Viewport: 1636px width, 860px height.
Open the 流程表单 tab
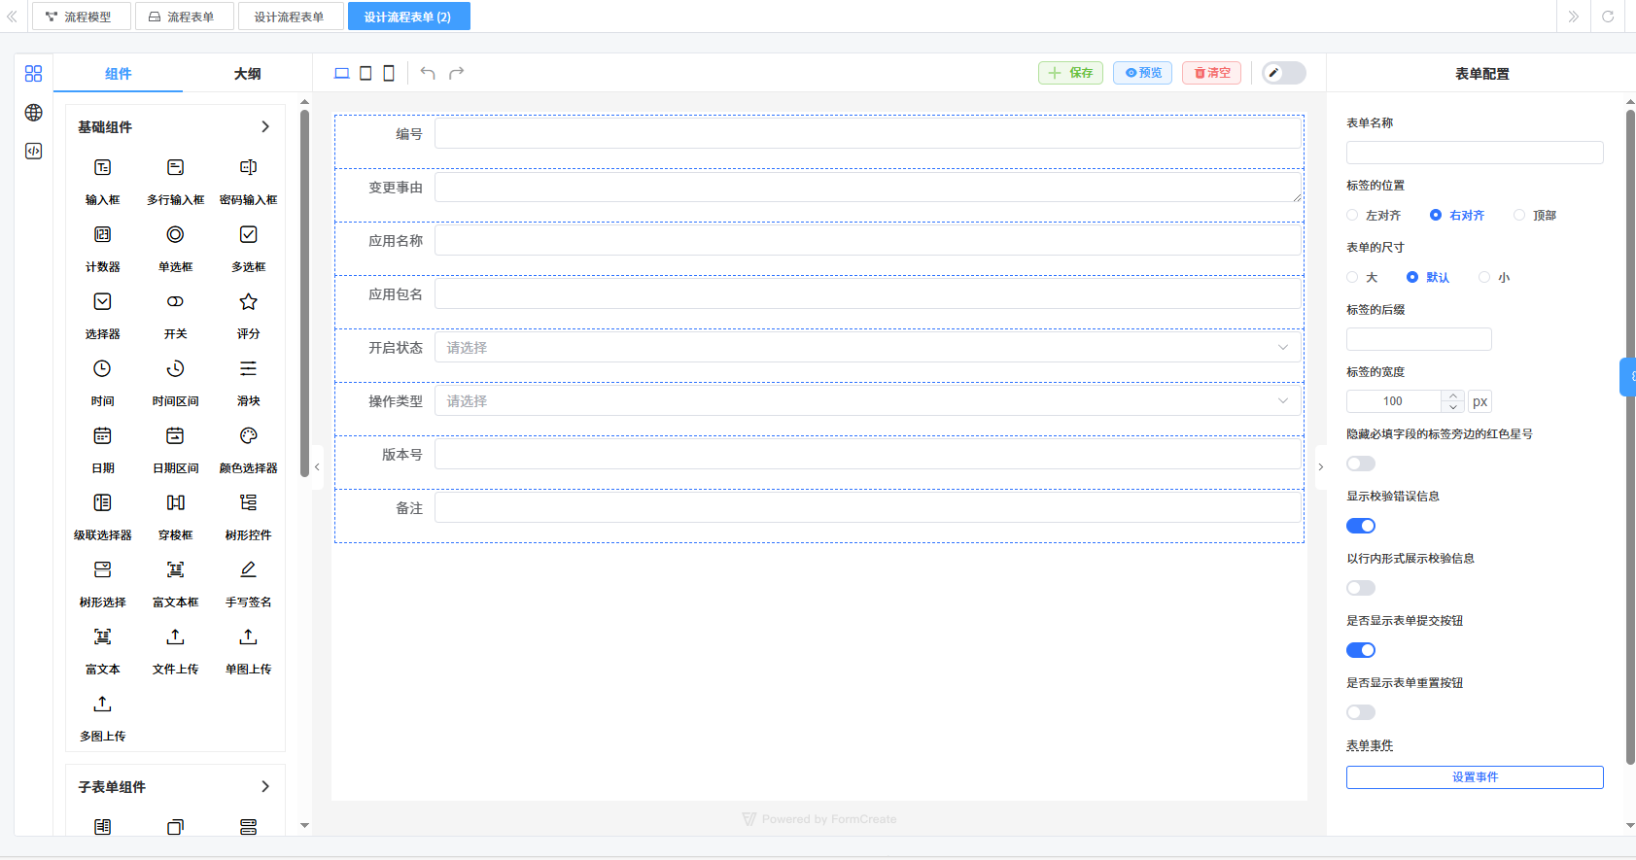click(x=184, y=17)
